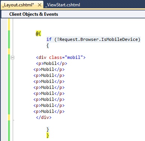This screenshot has width=145, height=141.
Task: Close the _Layout.cshtml tab
Action: pos(40,5)
